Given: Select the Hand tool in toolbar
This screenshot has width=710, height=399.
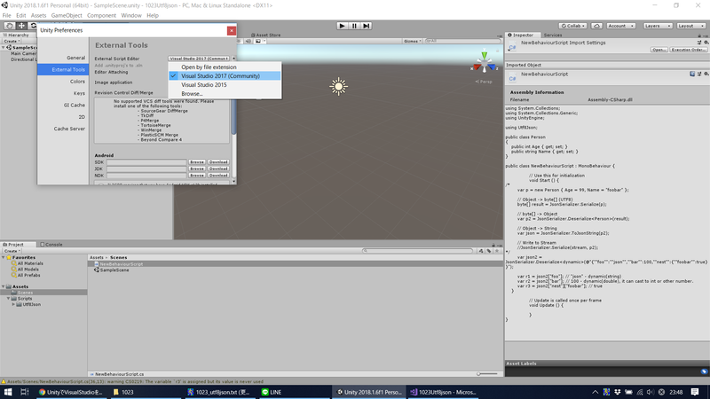Looking at the screenshot, I should (x=10, y=26).
